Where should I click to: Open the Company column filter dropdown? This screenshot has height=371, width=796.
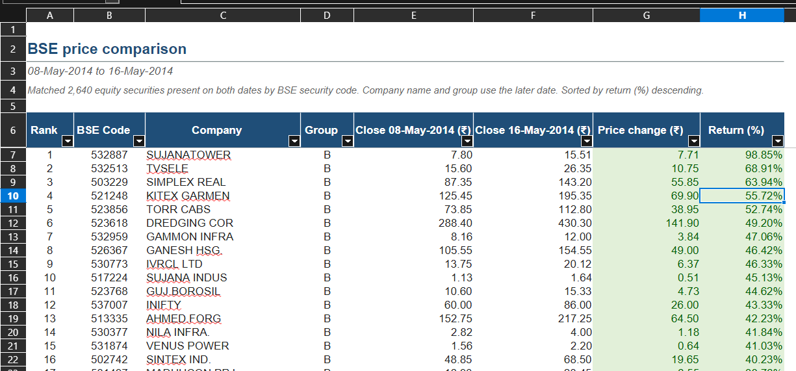pyautogui.click(x=294, y=142)
